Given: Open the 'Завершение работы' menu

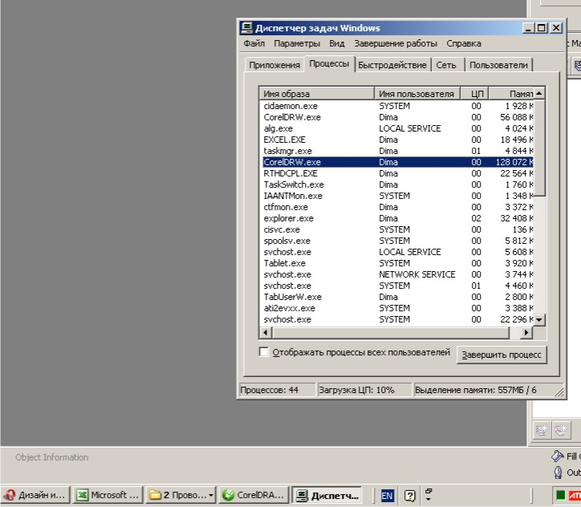Looking at the screenshot, I should (x=396, y=43).
